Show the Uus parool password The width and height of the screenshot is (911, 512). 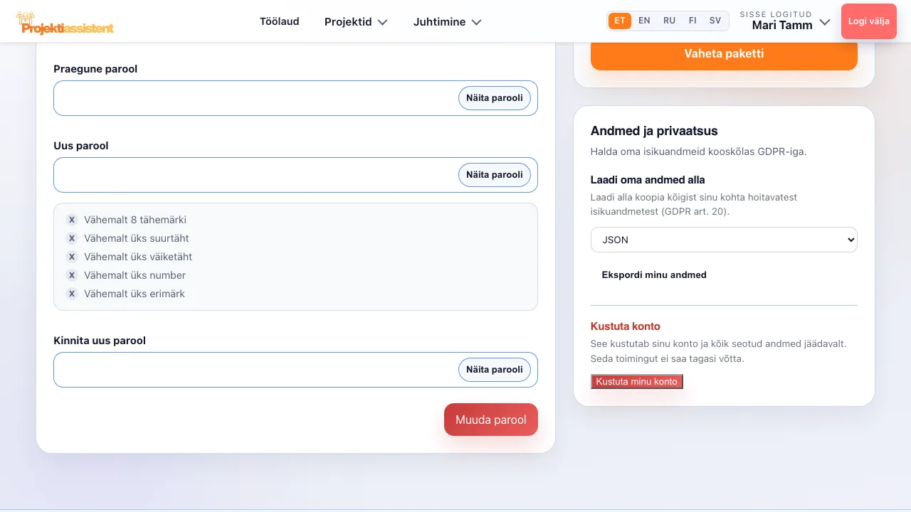(x=495, y=175)
